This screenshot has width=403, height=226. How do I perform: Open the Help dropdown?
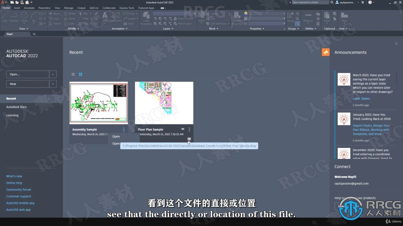tap(374, 2)
